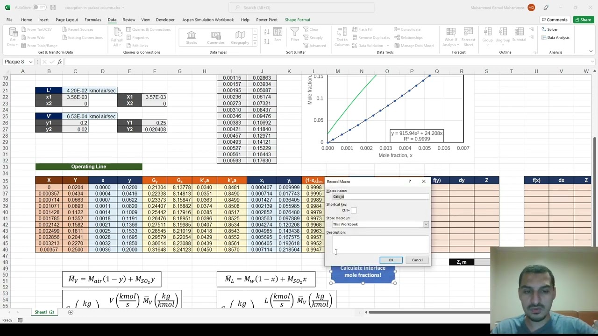Open the Comments button
Screen dimensions: 598x336
point(554,20)
